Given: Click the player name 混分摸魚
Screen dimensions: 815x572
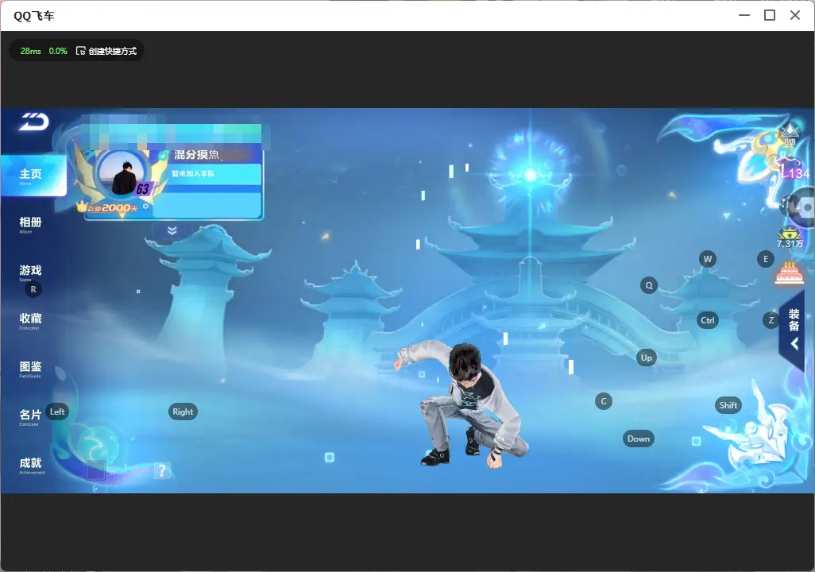Looking at the screenshot, I should [196, 154].
